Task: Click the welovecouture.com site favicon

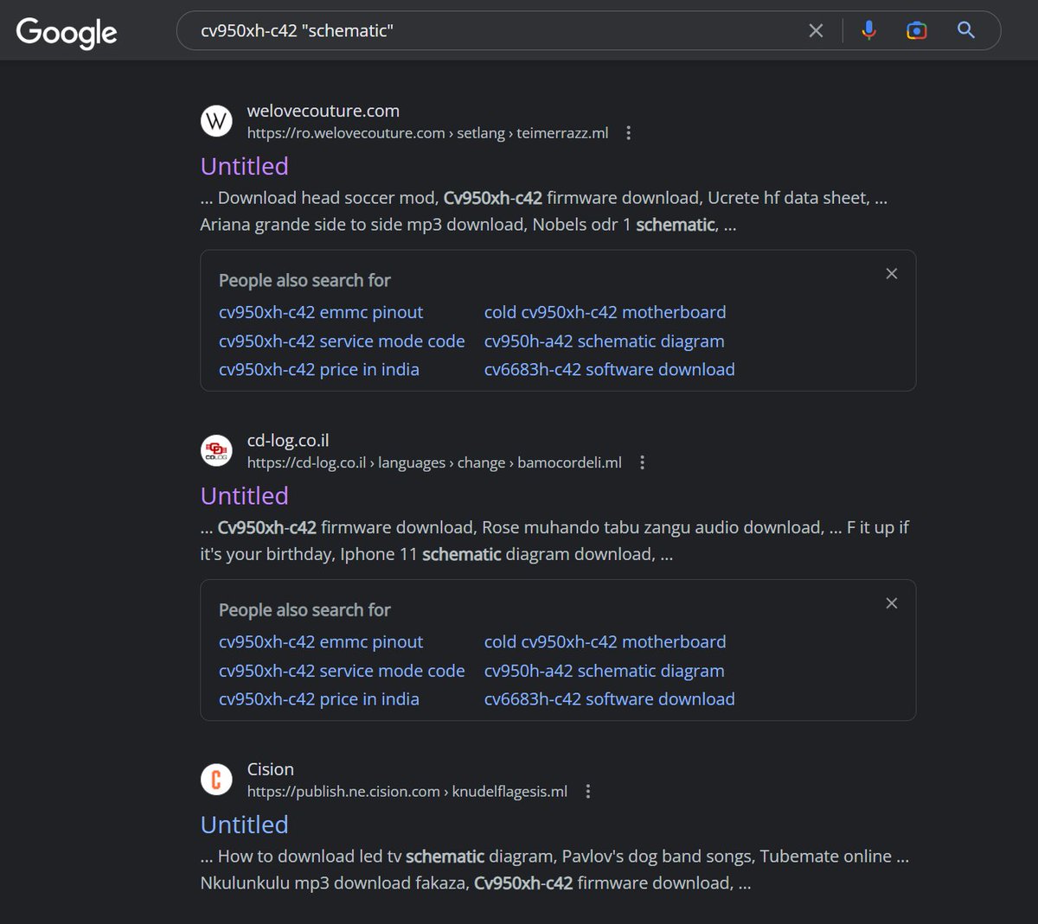Action: click(x=216, y=121)
